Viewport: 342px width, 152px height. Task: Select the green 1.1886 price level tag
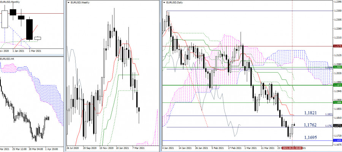337,102
